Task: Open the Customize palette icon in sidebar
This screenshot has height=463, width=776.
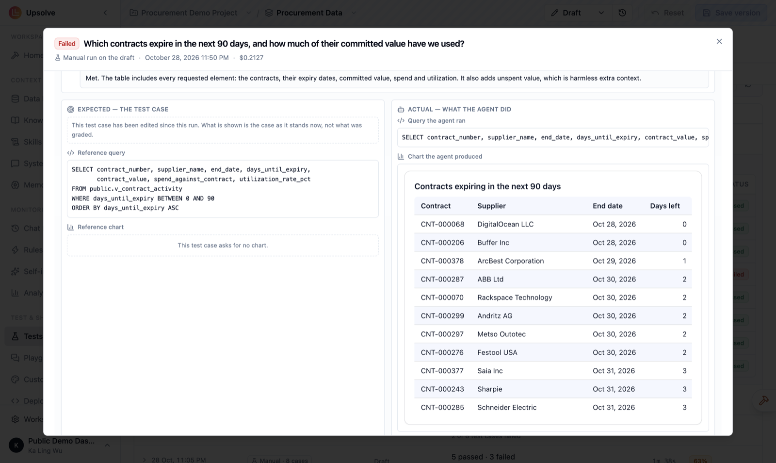Action: click(x=15, y=379)
